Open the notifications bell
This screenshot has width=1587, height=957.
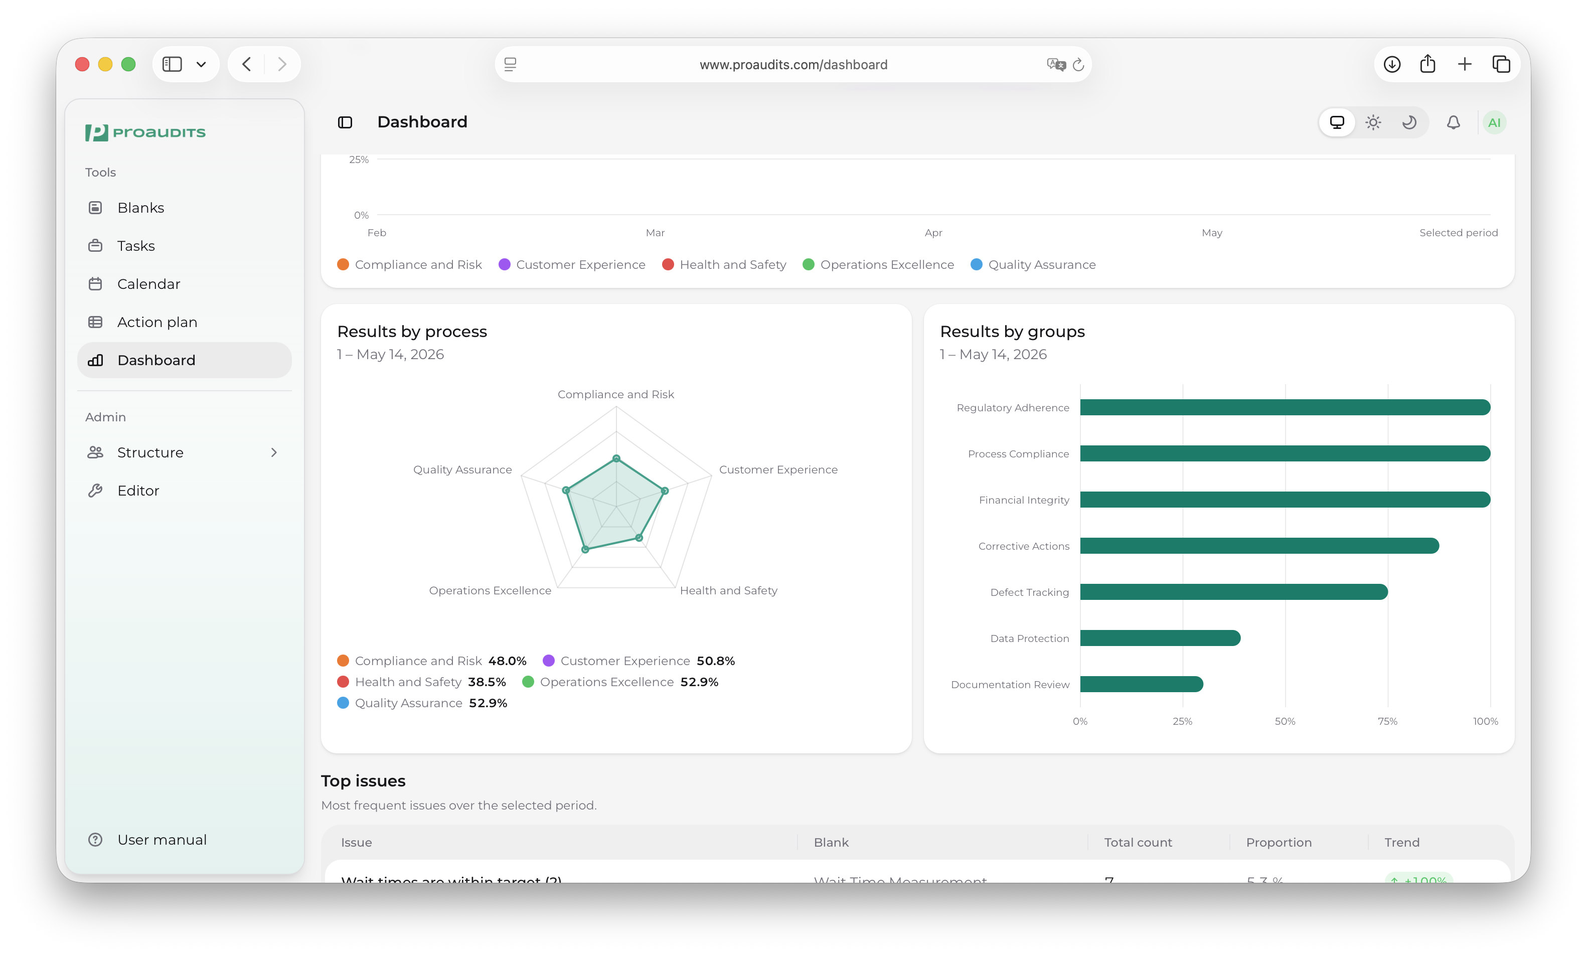point(1453,122)
